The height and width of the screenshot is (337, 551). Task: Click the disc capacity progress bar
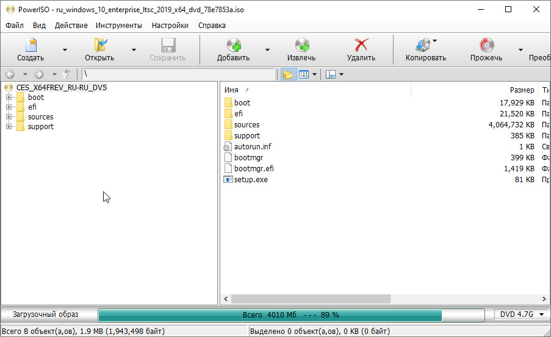pyautogui.click(x=290, y=315)
